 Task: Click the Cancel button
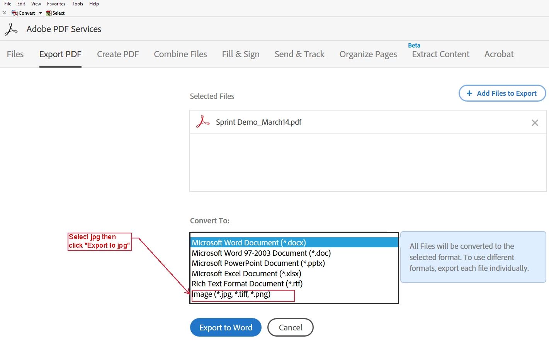(291, 327)
